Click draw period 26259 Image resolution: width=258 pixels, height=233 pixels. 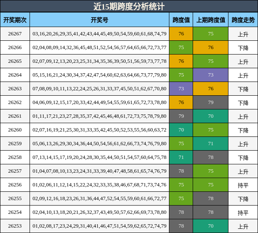[x=15, y=144]
